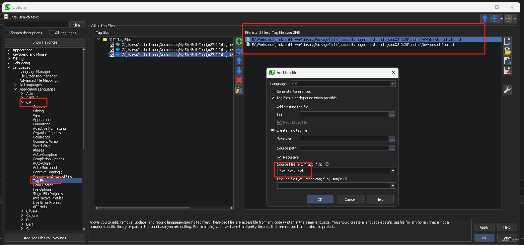Expand the Appearance tree node
This screenshot has width=524, height=245.
[x=9, y=50]
